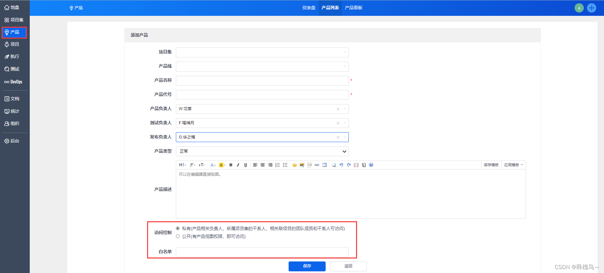Image resolution: width=604 pixels, height=273 pixels.
Task: Toggle underline in the editor toolbar
Action: [x=246, y=165]
